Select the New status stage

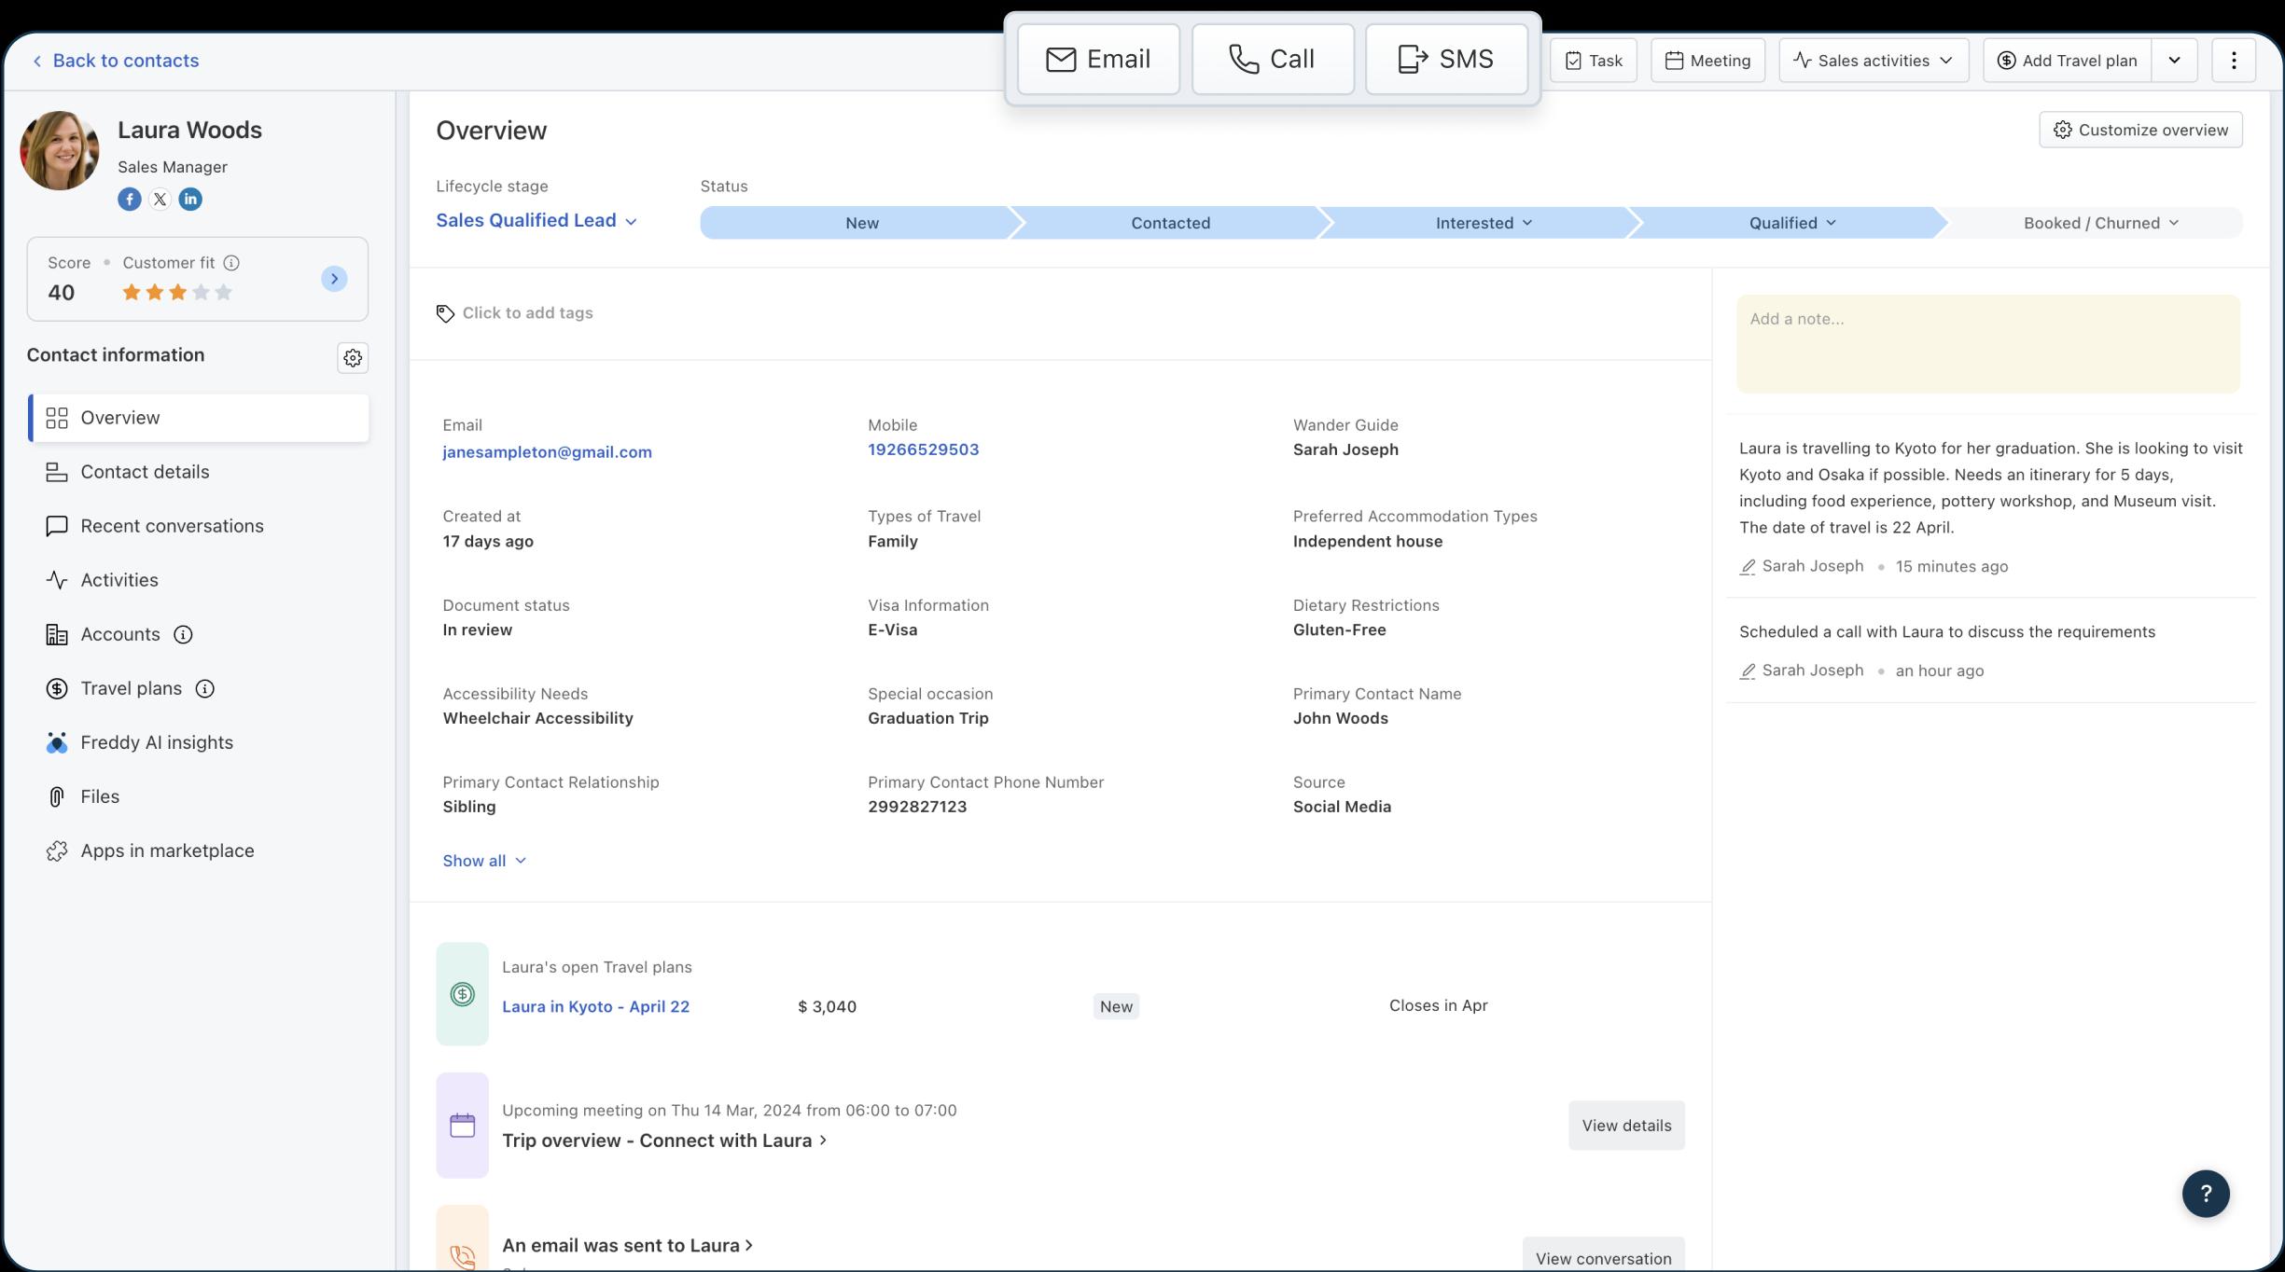tap(861, 223)
